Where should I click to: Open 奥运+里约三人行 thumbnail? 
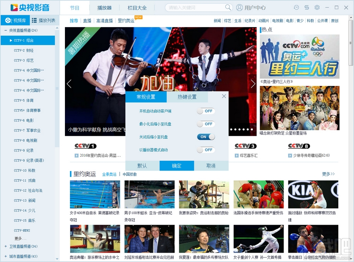tap(300, 56)
